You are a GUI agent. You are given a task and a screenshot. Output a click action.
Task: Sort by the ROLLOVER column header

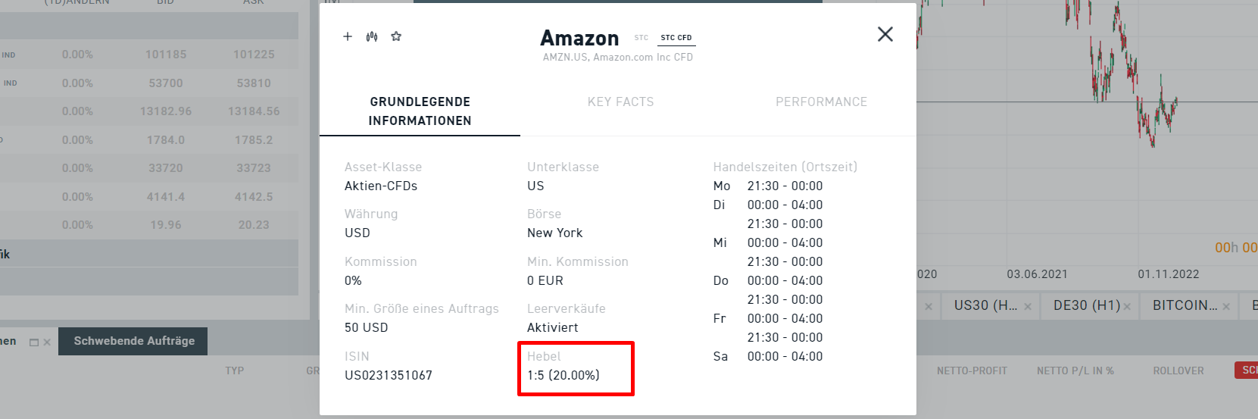point(1178,371)
